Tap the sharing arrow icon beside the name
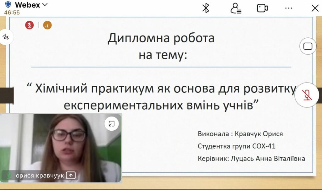The height and width of the screenshot is (190, 322). point(71,176)
